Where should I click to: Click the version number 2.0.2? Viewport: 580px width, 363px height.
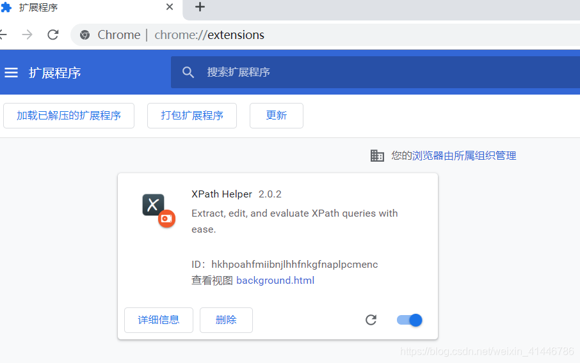[270, 194]
